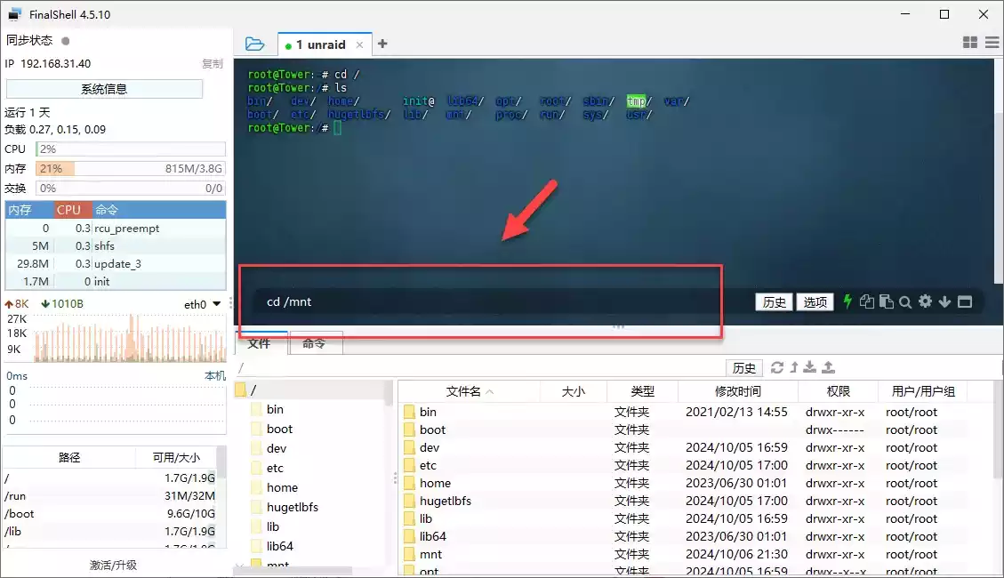
Task: Open terminal settings gear icon
Action: (x=925, y=301)
